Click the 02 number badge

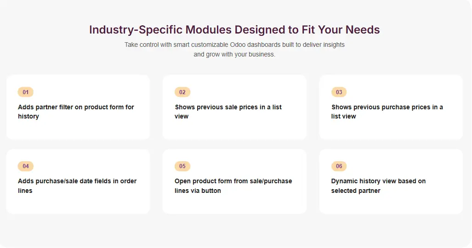(182, 92)
